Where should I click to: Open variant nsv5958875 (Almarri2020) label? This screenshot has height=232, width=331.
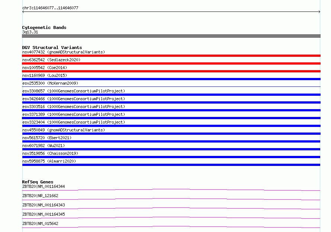[49, 161]
